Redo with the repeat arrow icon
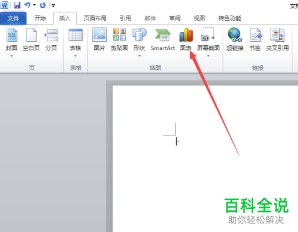Image resolution: width=298 pixels, height=232 pixels. 43,5
